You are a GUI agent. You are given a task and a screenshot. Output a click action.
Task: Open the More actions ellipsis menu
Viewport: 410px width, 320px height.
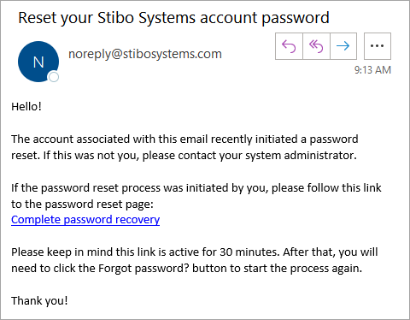click(378, 46)
